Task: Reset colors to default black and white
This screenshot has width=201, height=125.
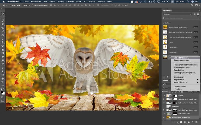Action: pyautogui.click(x=1, y=89)
